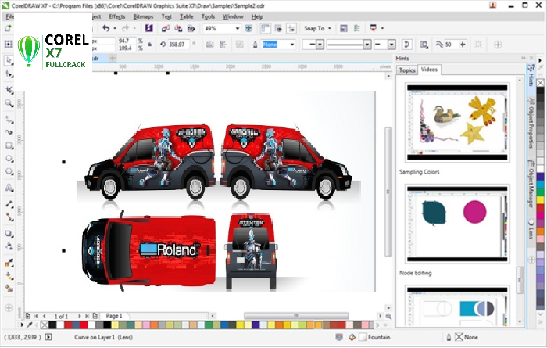Toggle Show rulers button
This screenshot has height=348, width=547.
click(x=266, y=28)
